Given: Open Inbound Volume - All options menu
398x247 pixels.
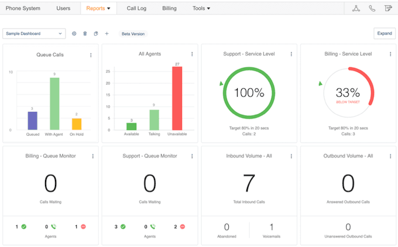Looking at the screenshot, I should (291, 156).
